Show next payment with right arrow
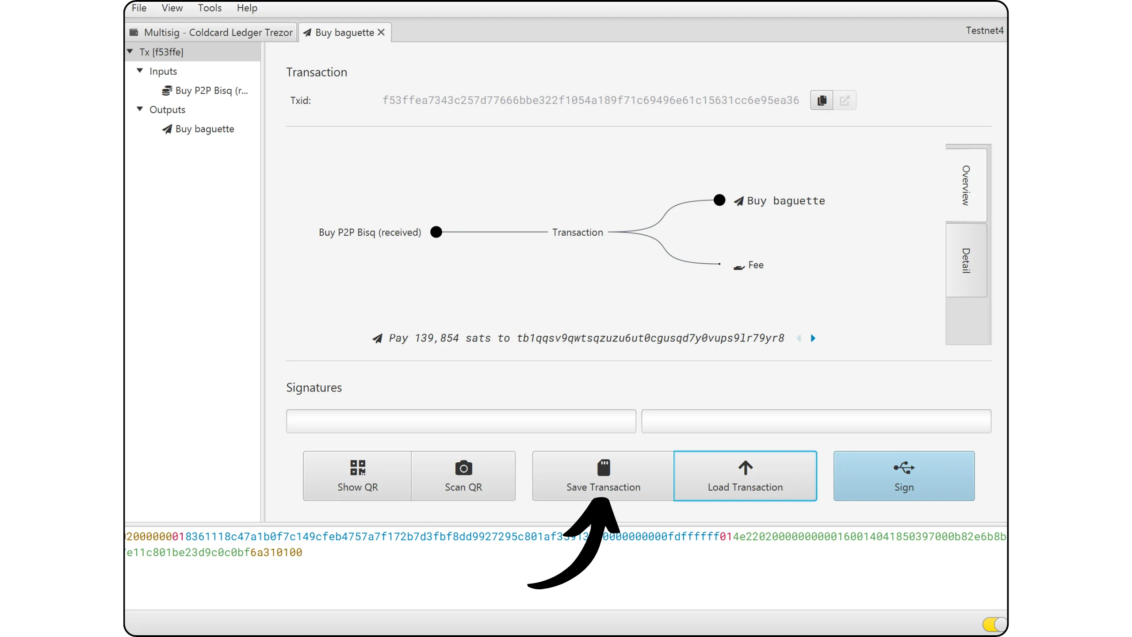1132x637 pixels. point(813,338)
